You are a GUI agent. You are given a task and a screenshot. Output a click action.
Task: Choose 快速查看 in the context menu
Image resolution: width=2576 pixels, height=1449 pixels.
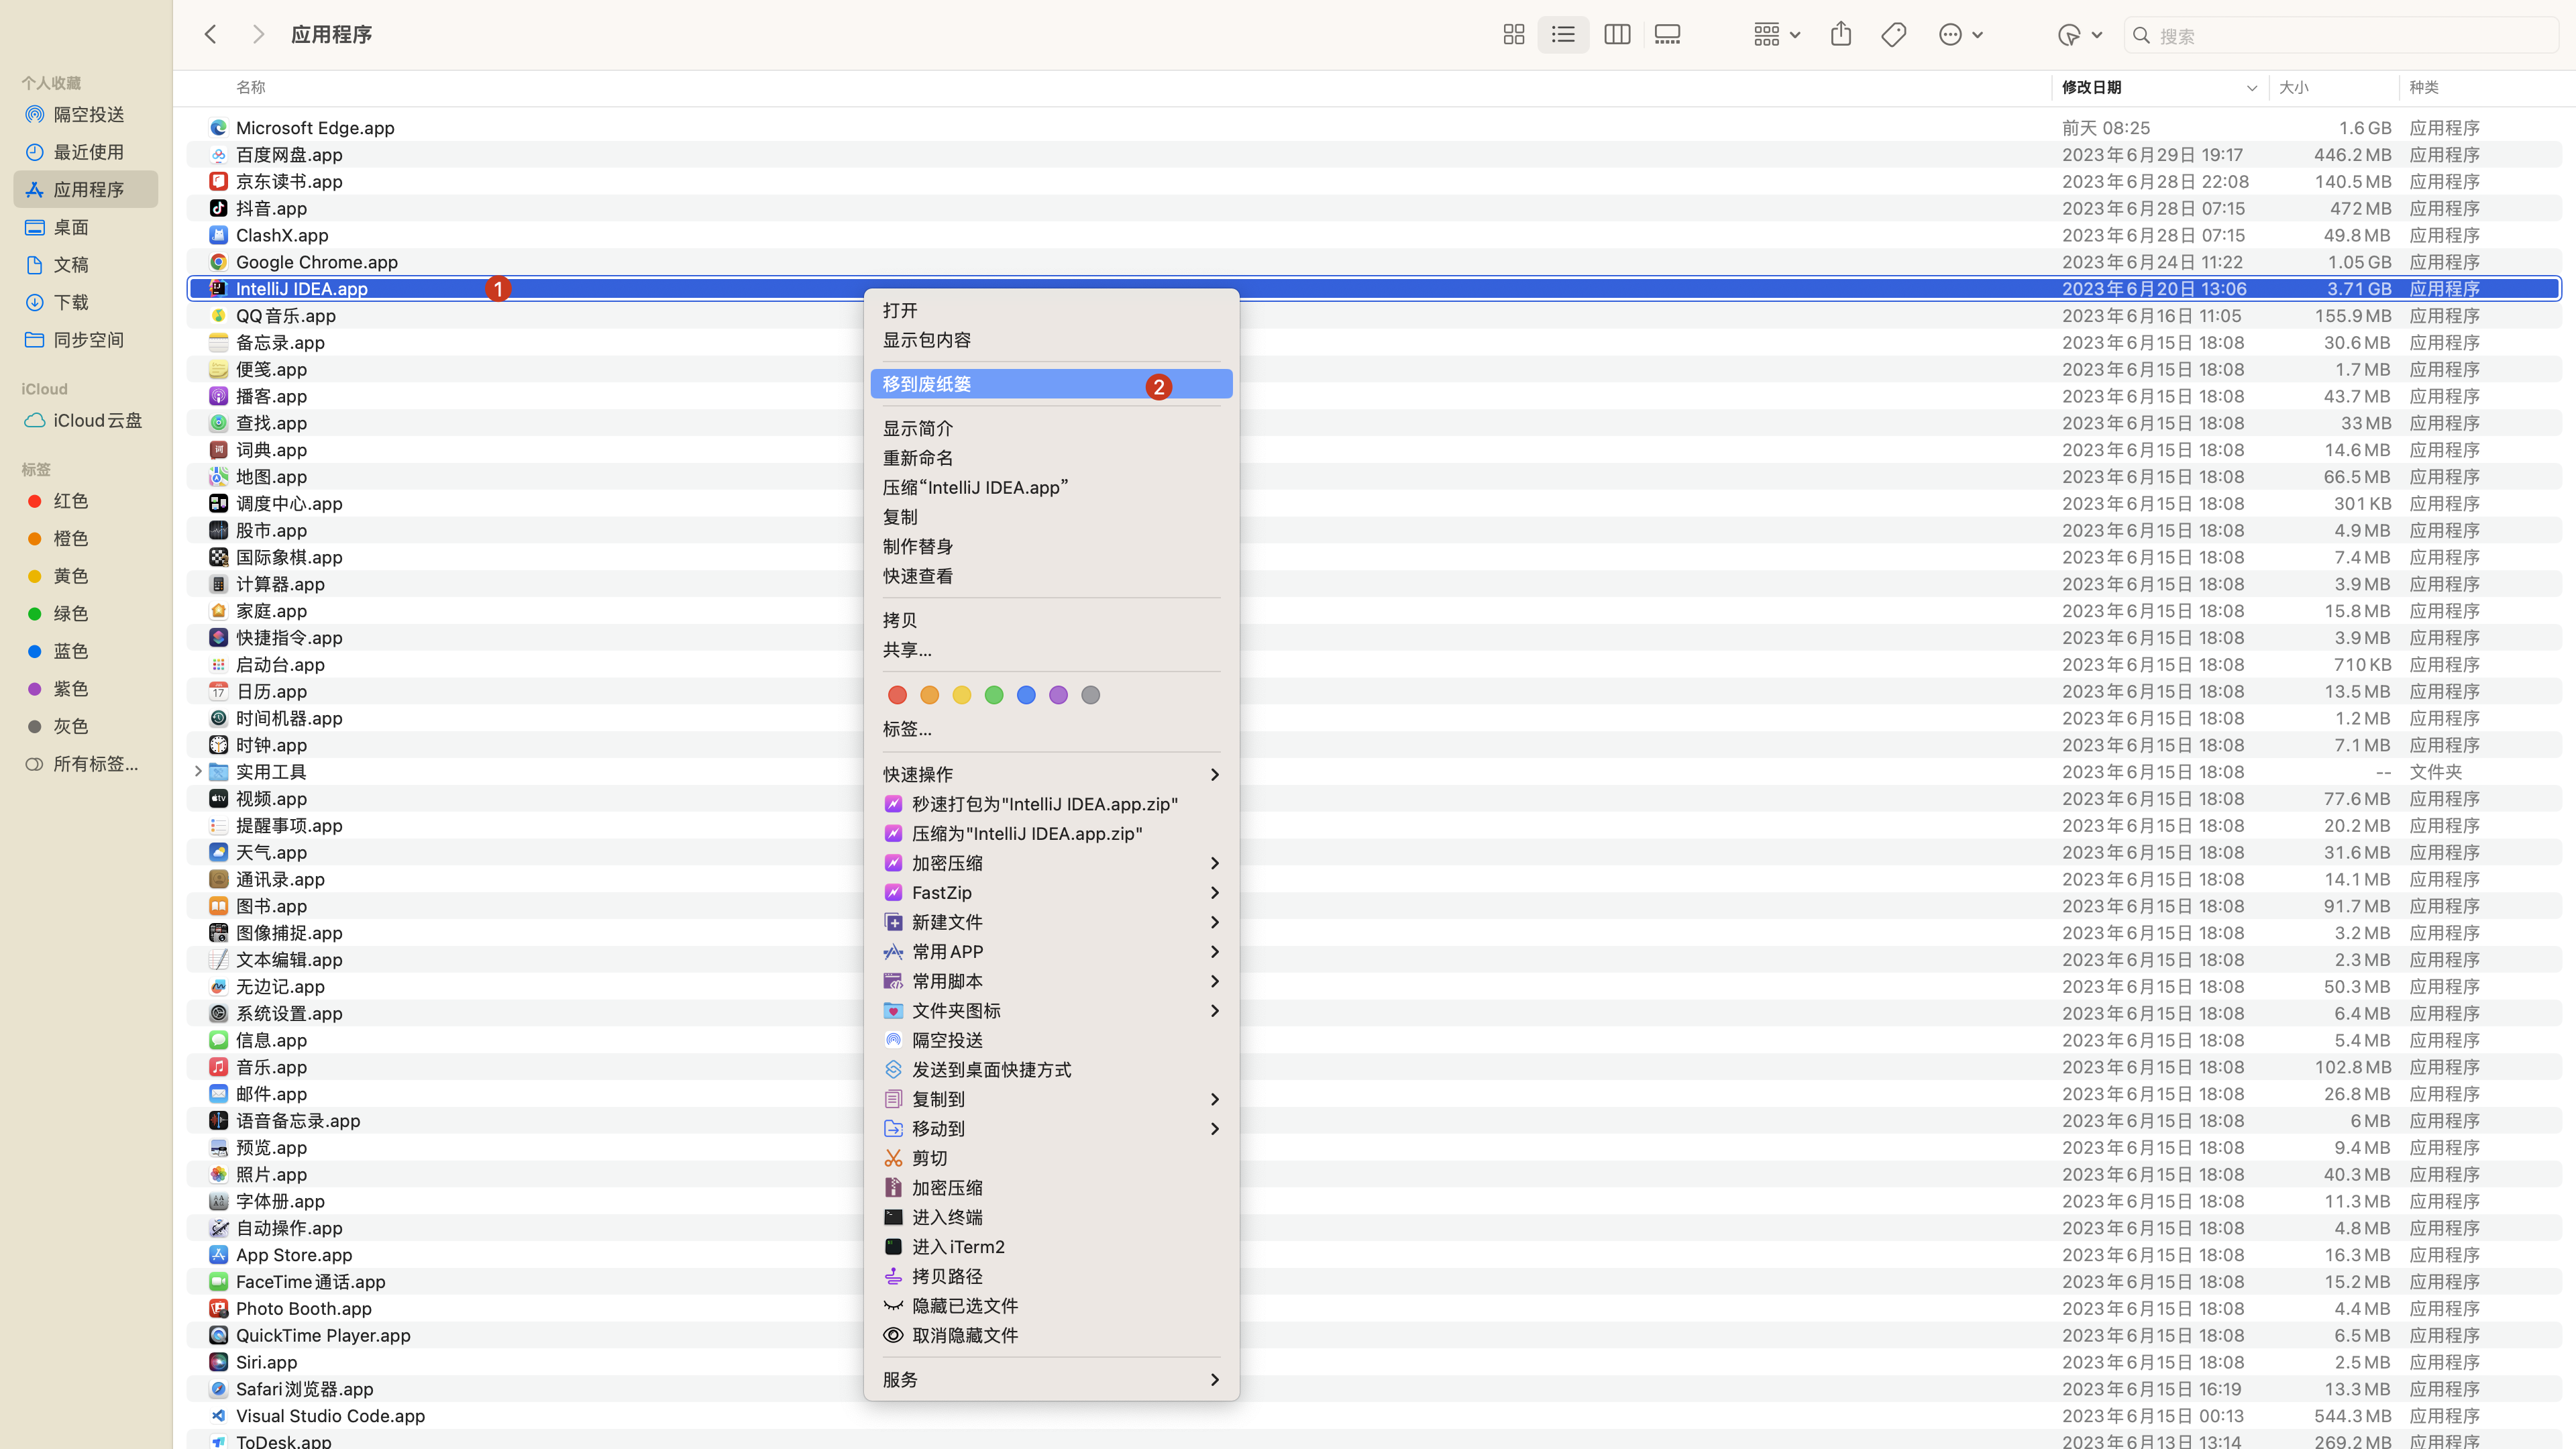(x=1051, y=576)
